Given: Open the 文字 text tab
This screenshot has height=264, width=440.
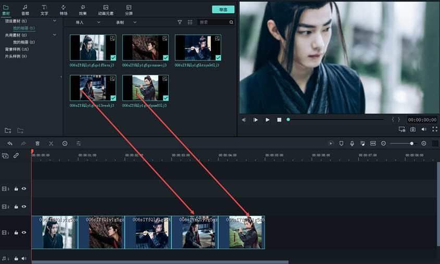Looking at the screenshot, I should coord(44,10).
